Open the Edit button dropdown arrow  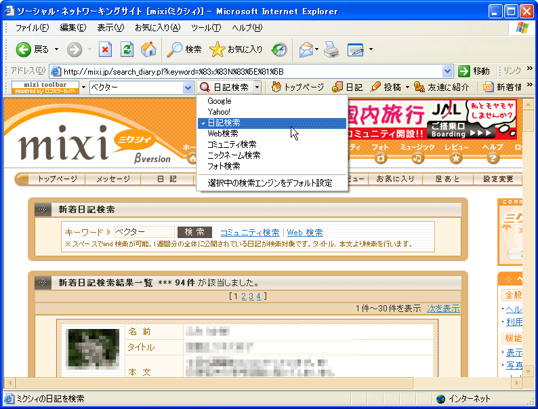coord(371,50)
